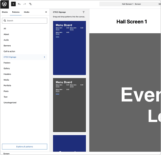Select the All patterns category
The width and height of the screenshot is (161, 155).
[25, 28]
